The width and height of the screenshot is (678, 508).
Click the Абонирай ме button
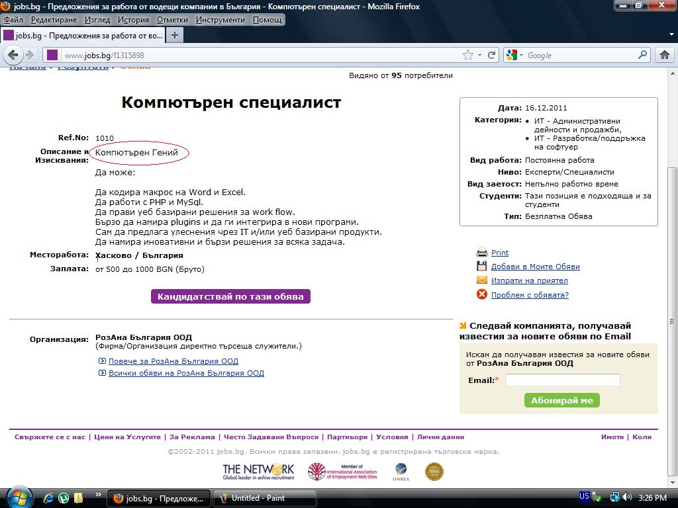click(x=561, y=400)
